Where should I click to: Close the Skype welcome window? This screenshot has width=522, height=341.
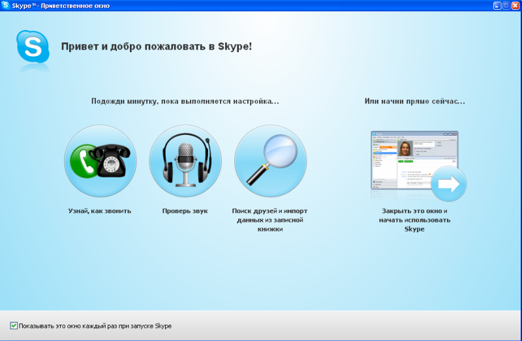pos(515,5)
